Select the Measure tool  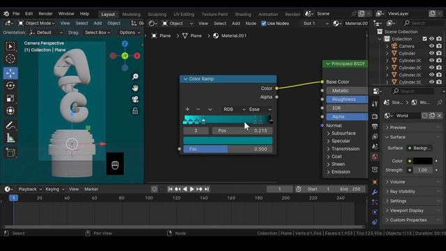(x=10, y=138)
